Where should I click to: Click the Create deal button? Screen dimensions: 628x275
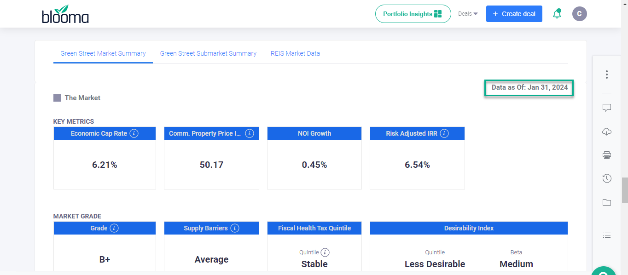coord(514,14)
